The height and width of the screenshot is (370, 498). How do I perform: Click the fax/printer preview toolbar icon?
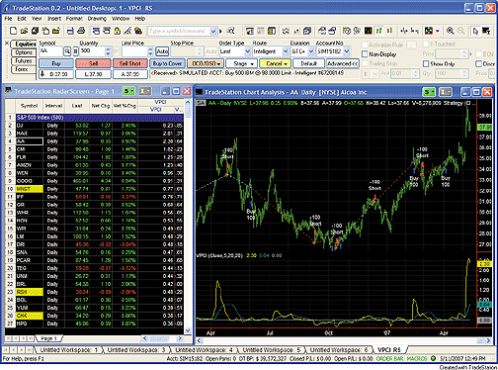70,31
